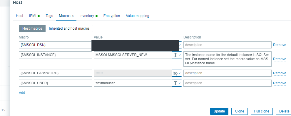Edit the MSSQL.INSTANCE description text
The image size is (291, 116).
click(228, 59)
